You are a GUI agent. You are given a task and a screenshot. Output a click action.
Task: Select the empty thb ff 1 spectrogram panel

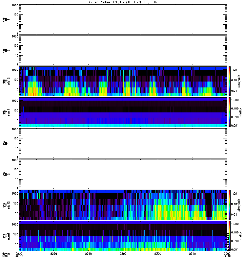(x=123, y=19)
